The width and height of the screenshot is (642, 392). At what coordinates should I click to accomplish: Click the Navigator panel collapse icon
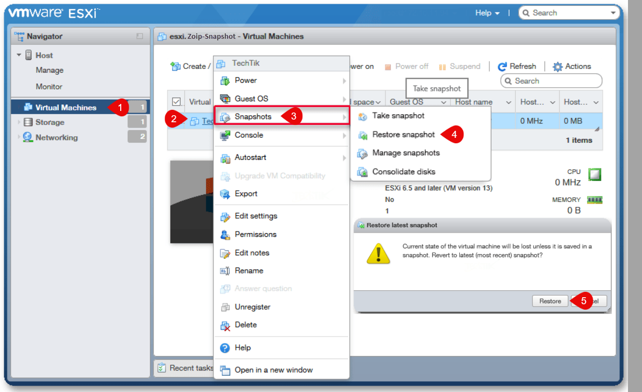coord(140,36)
